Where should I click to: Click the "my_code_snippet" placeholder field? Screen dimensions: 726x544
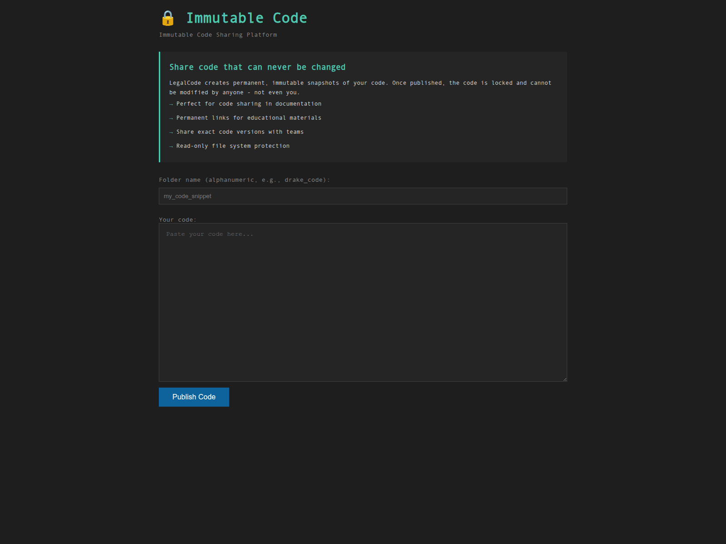click(x=187, y=196)
